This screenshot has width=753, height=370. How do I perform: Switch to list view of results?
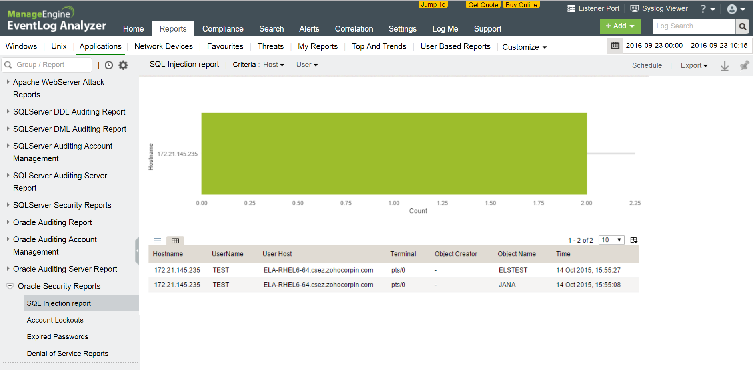tap(158, 241)
